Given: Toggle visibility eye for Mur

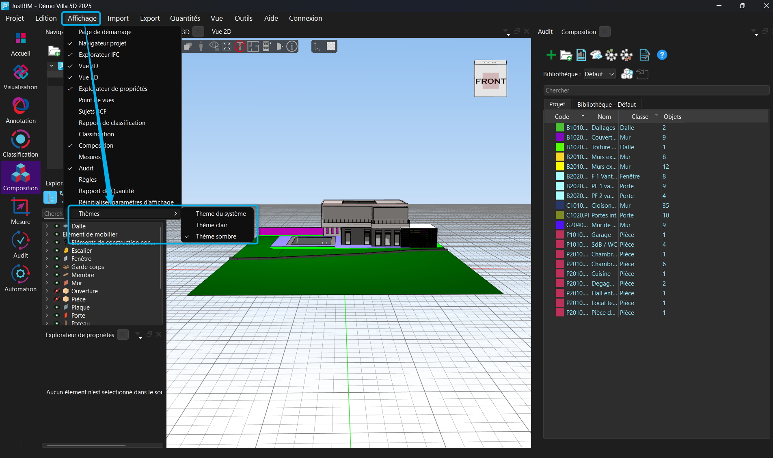Looking at the screenshot, I should click(57, 283).
